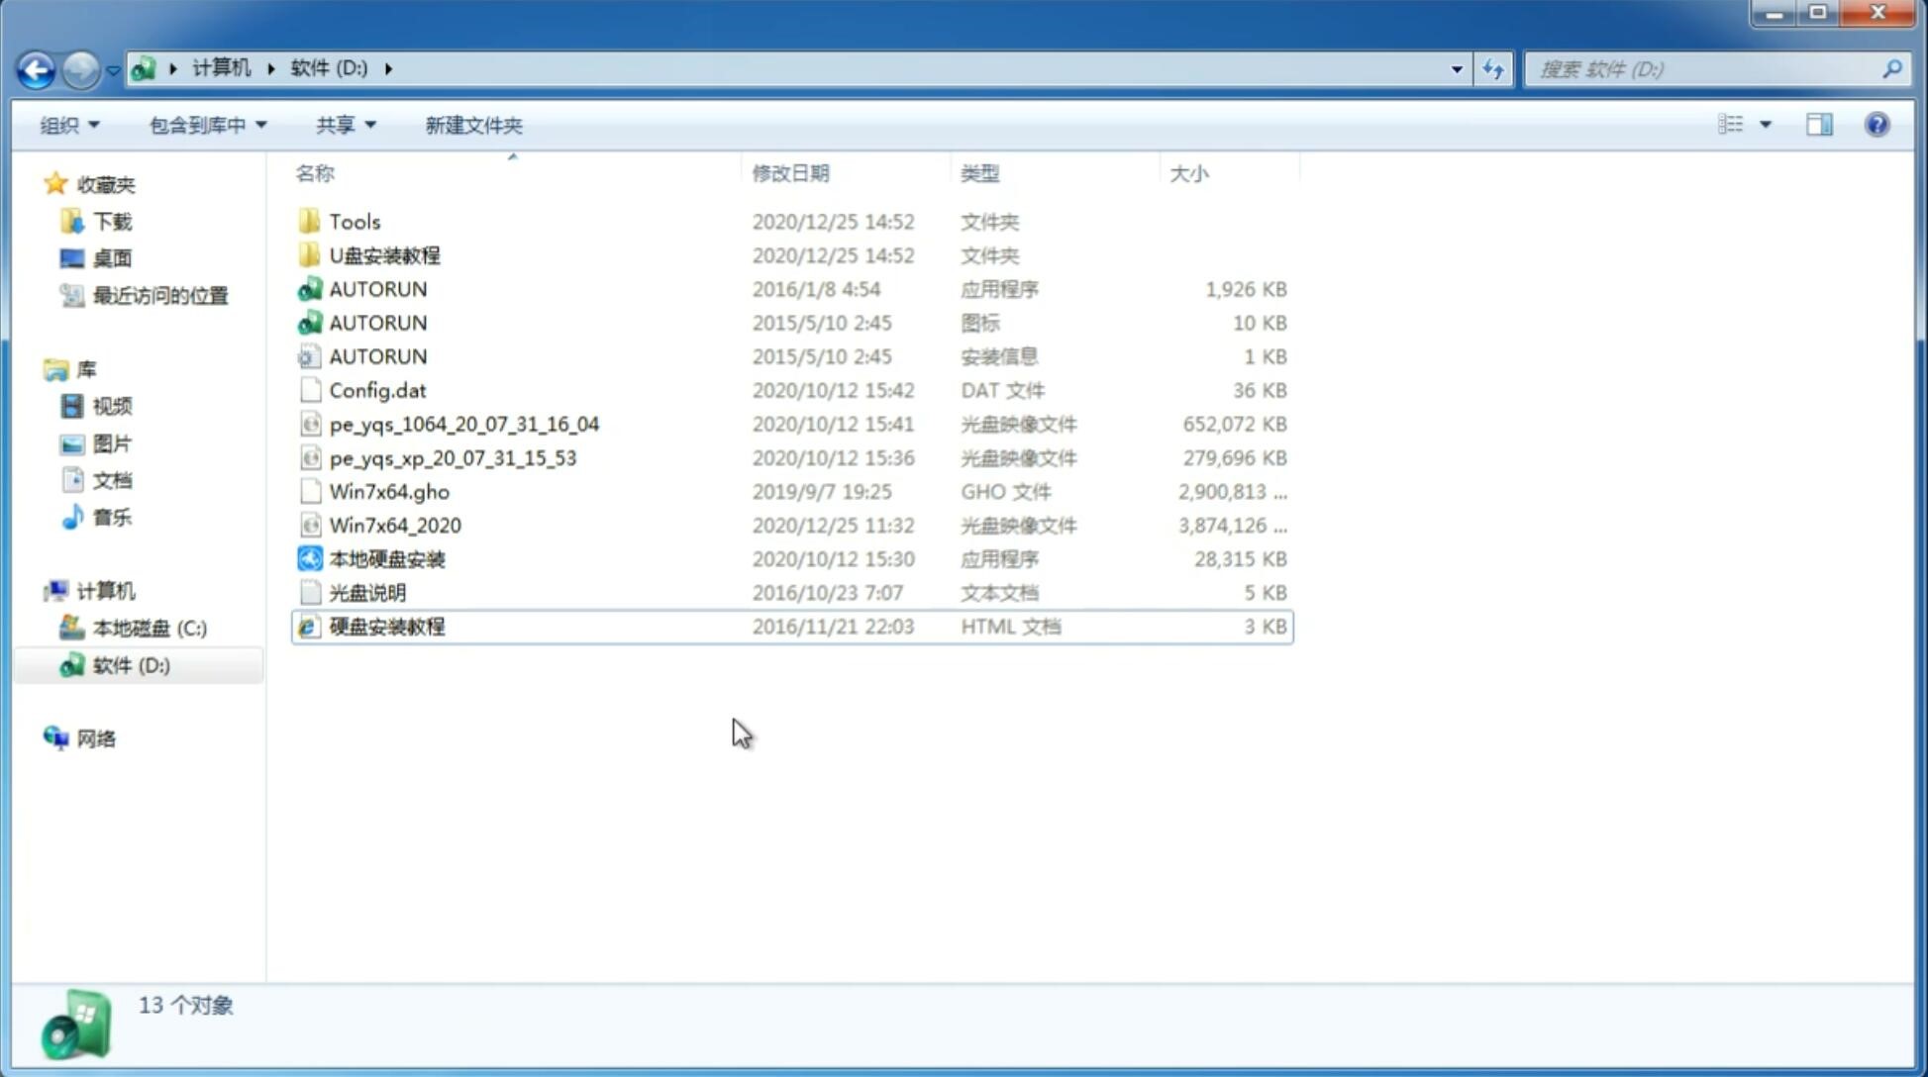Open 本地硬盘安装 application
This screenshot has width=1928, height=1077.
[385, 558]
